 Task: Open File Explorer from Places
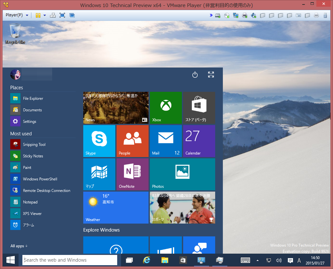click(x=43, y=99)
